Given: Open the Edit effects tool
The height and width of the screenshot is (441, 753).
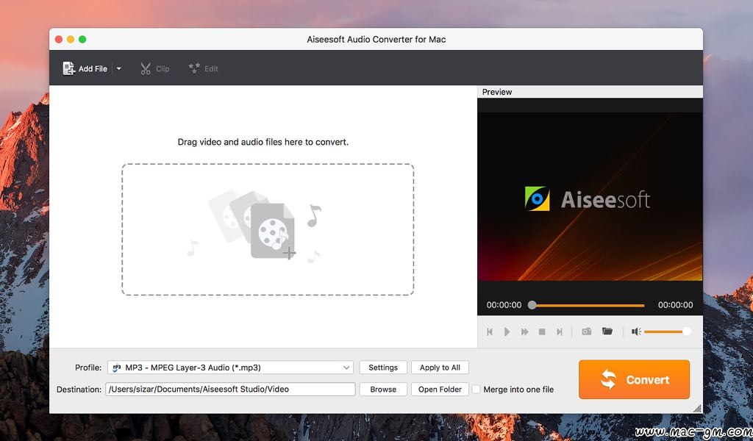Looking at the screenshot, I should click(x=203, y=68).
